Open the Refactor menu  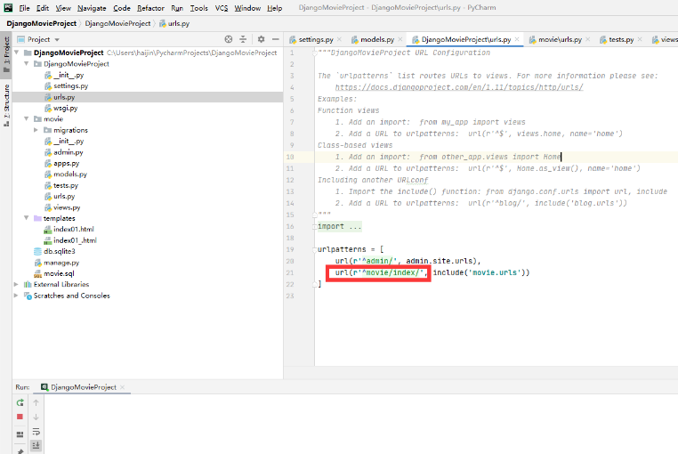point(150,8)
